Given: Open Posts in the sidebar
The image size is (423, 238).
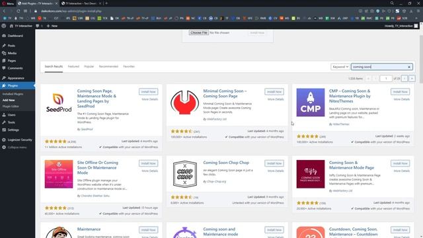Looking at the screenshot, I should coord(11,46).
